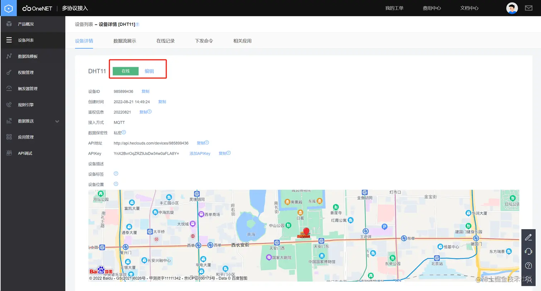
Task: Click the red location marker on the map
Action: click(x=306, y=232)
